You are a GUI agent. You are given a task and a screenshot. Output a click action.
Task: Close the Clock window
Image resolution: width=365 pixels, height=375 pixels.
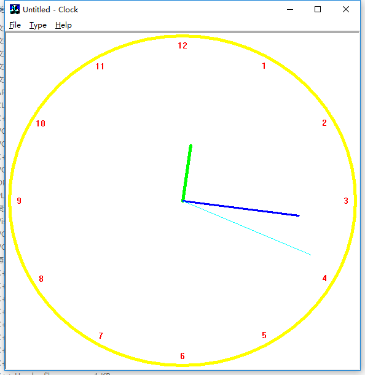345,10
